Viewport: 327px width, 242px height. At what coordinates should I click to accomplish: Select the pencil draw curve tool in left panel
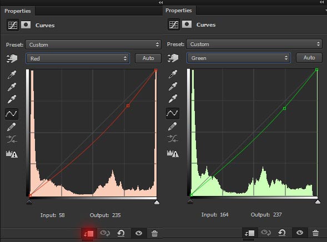coord(12,127)
